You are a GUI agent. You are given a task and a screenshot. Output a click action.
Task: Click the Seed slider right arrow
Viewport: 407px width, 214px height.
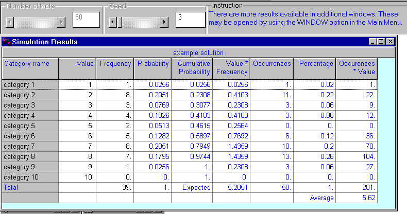[x=164, y=22]
